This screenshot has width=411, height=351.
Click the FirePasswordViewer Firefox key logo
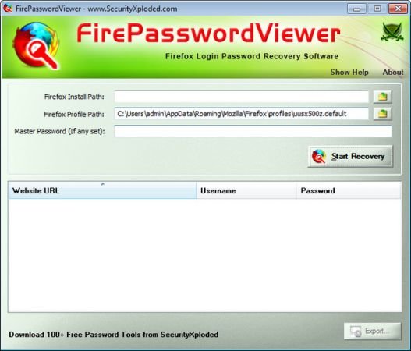point(36,46)
